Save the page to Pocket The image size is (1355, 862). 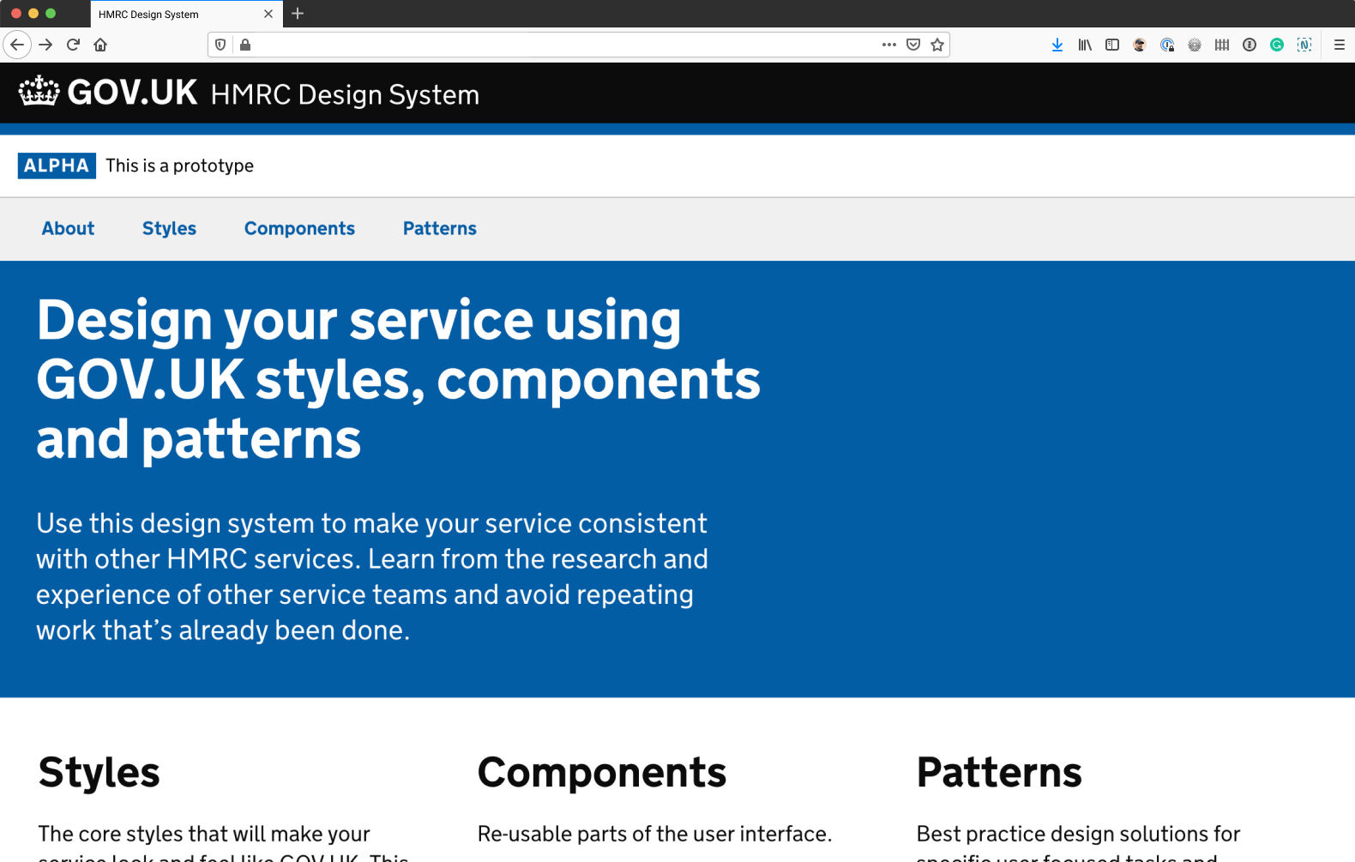pos(913,45)
